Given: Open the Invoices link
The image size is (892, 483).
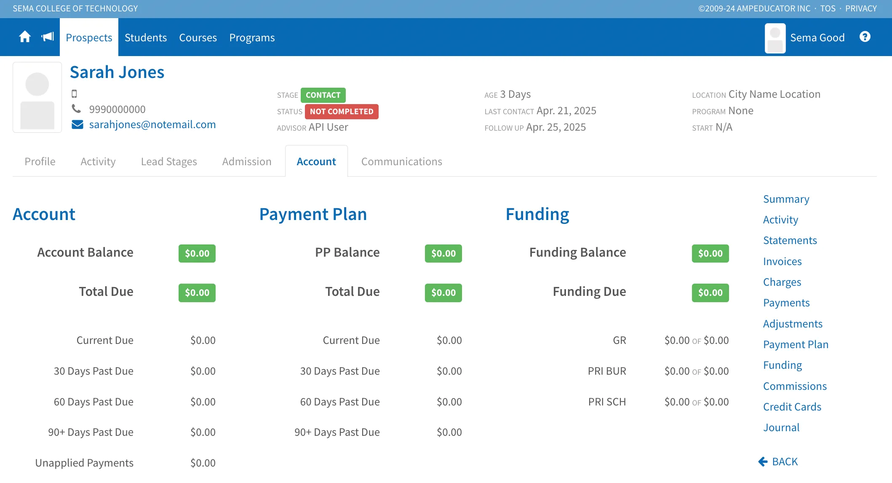Looking at the screenshot, I should point(783,261).
